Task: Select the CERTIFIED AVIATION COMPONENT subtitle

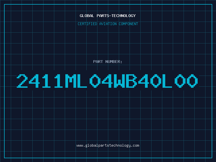Action: [108, 24]
